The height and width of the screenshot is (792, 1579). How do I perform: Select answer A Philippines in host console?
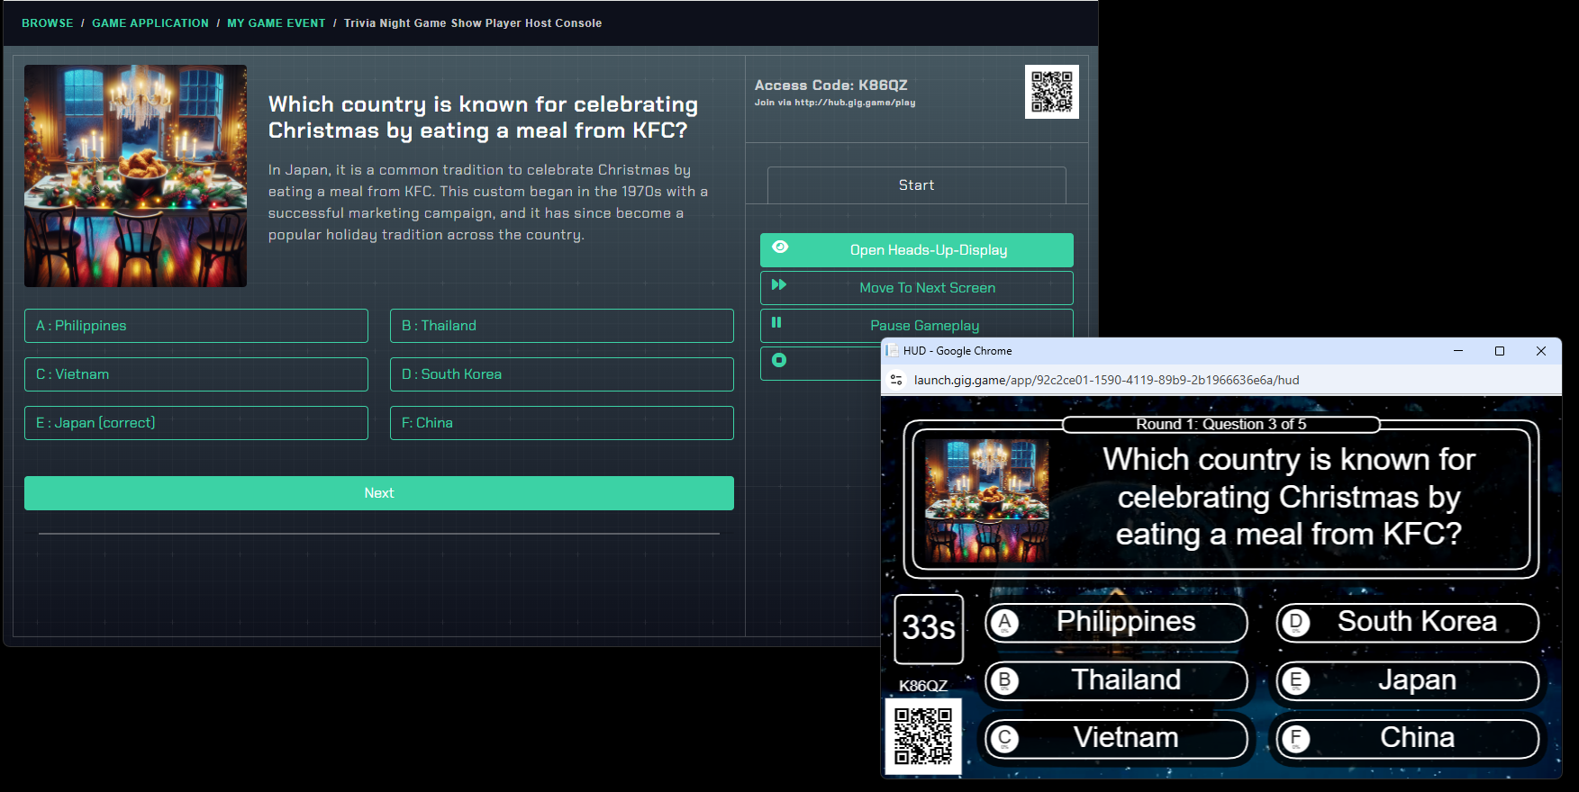click(x=196, y=326)
